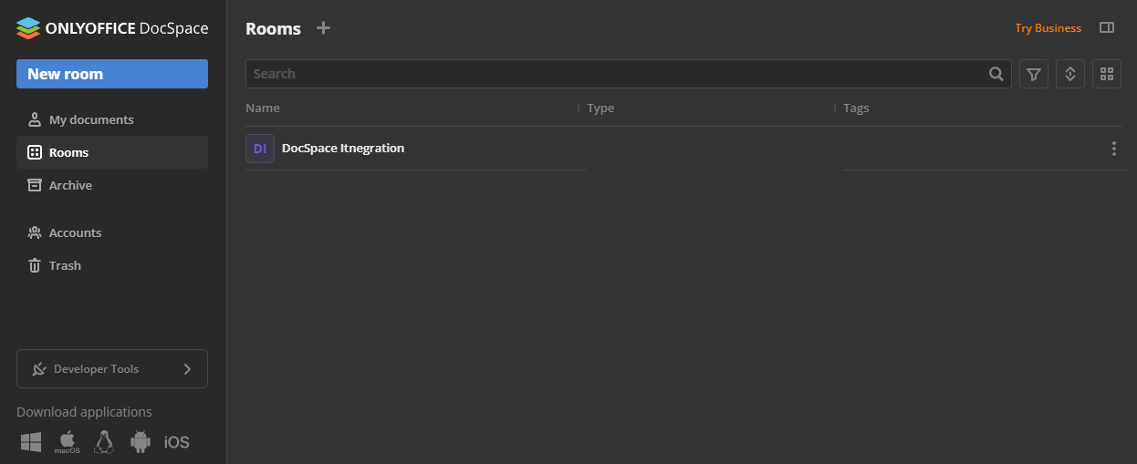The width and height of the screenshot is (1137, 464).
Task: Click the plus icon next to Rooms
Action: [323, 28]
